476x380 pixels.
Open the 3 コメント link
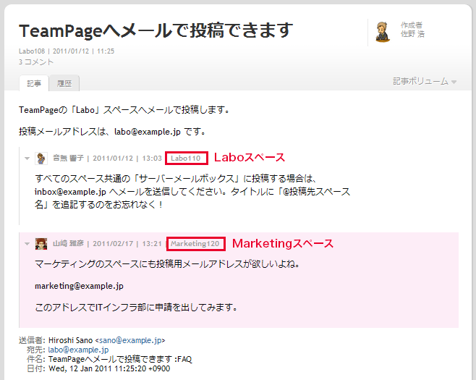(36, 62)
